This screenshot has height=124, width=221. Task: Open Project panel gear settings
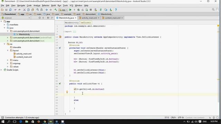(x=48, y=18)
